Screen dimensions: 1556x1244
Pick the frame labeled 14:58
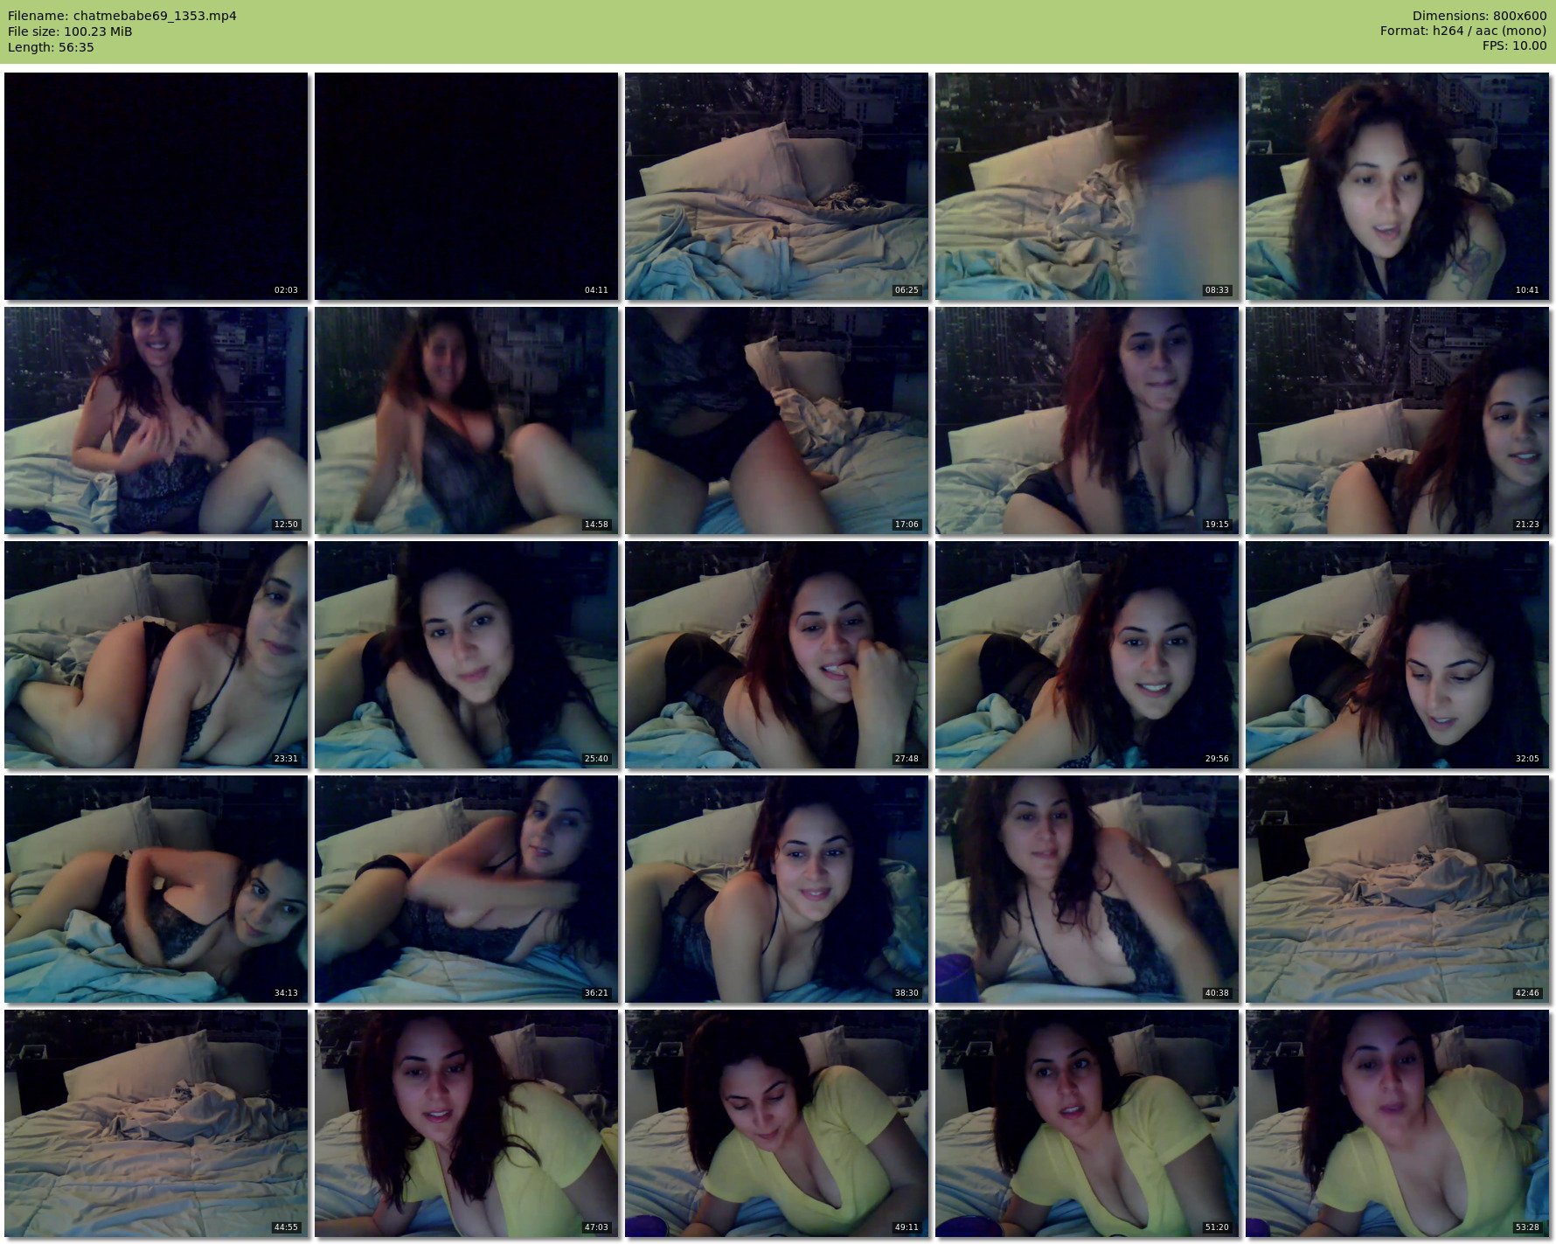[x=466, y=420]
